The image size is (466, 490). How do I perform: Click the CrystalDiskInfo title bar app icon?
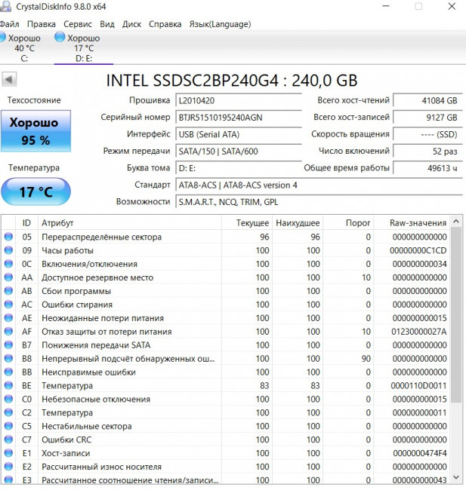(5, 6)
